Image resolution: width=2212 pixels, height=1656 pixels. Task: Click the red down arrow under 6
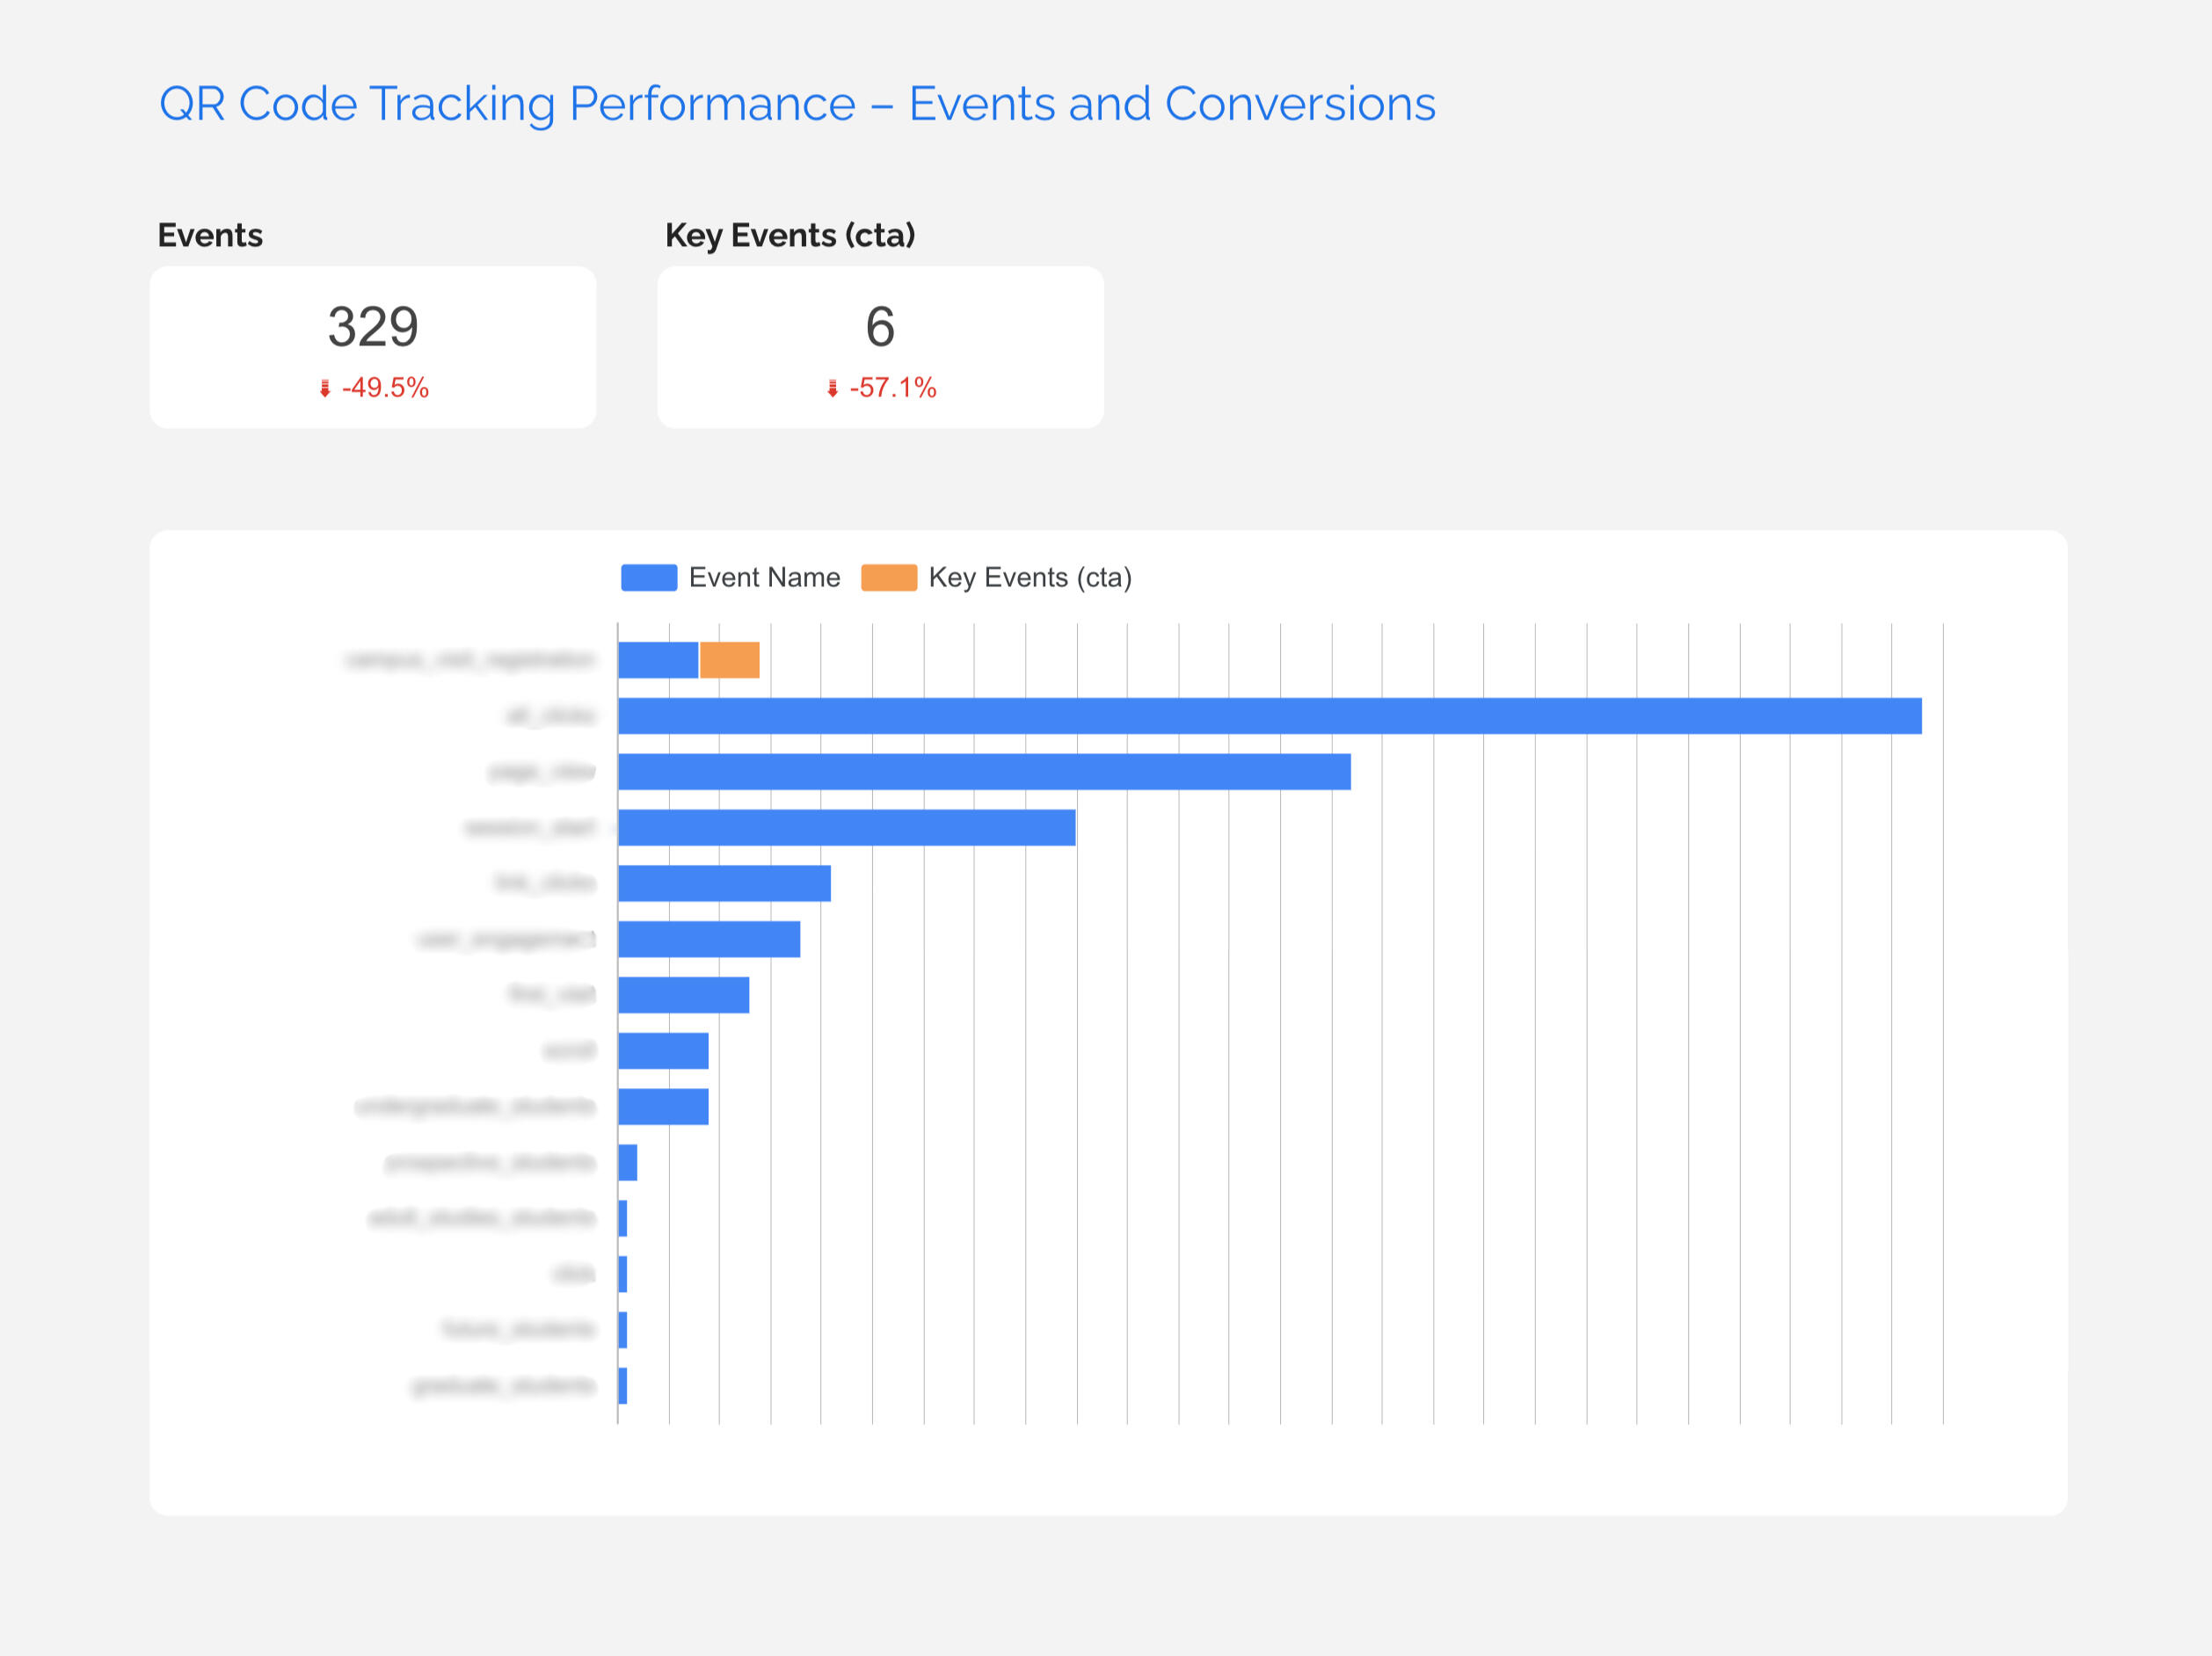(x=832, y=389)
